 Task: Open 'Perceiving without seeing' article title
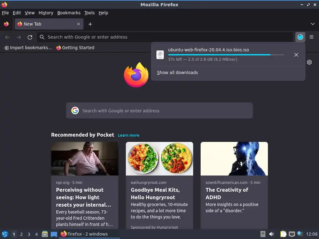coord(83,197)
